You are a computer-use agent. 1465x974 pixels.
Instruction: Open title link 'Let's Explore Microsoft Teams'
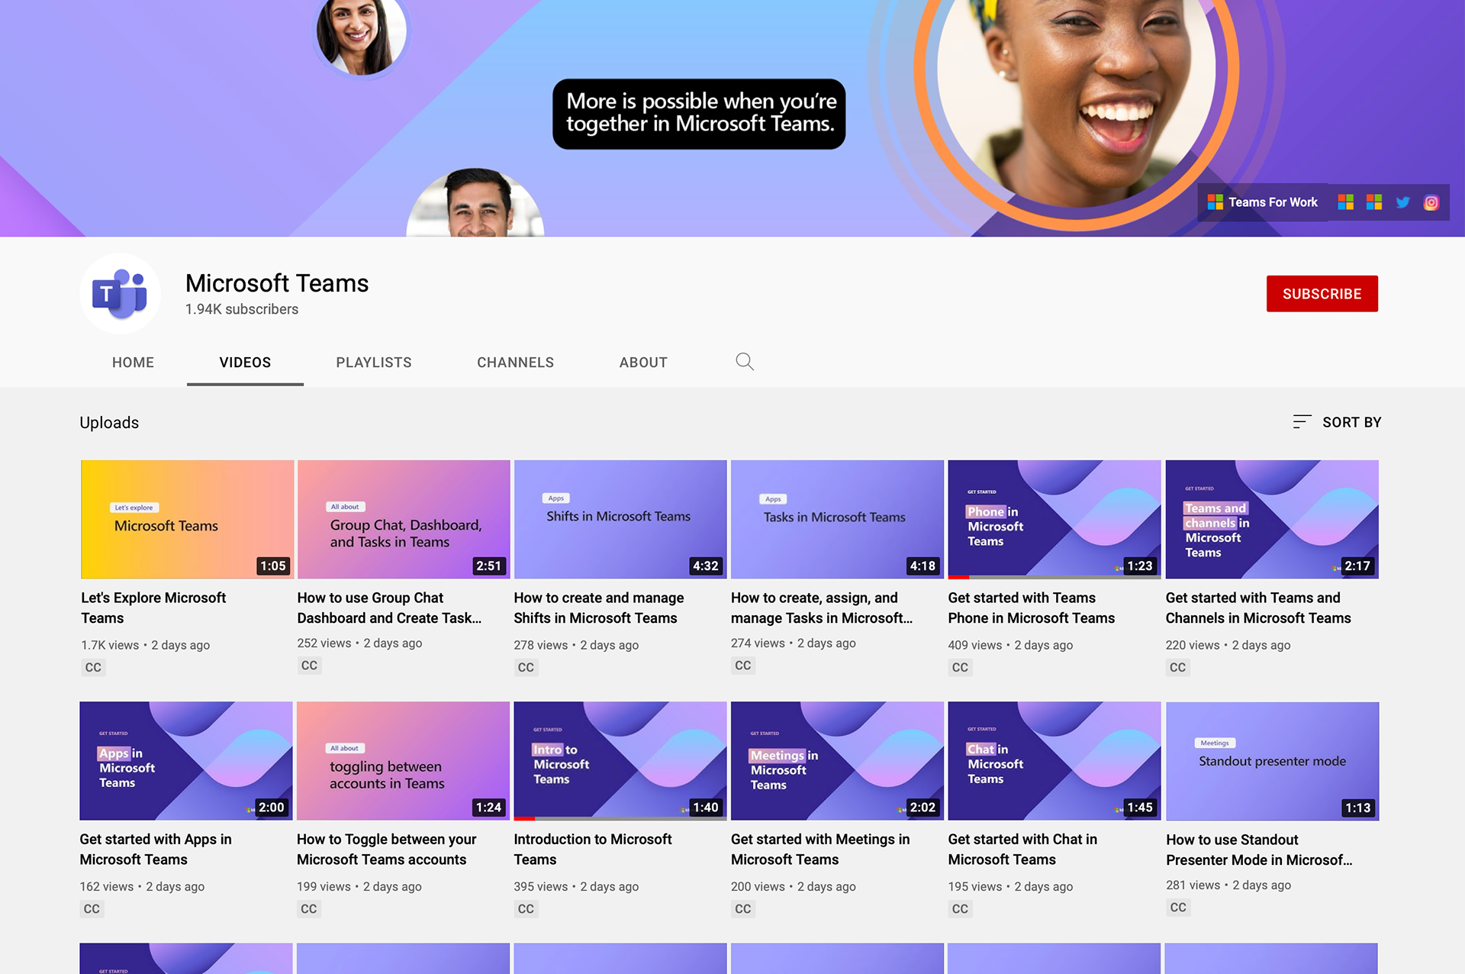[153, 608]
